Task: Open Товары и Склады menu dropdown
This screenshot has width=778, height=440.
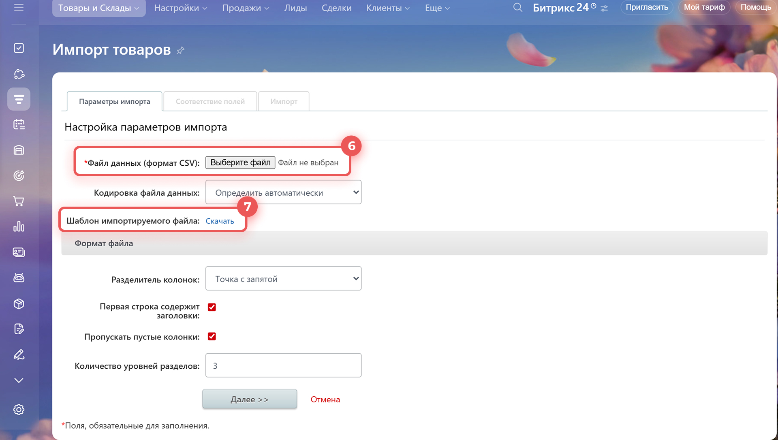Action: pyautogui.click(x=98, y=8)
